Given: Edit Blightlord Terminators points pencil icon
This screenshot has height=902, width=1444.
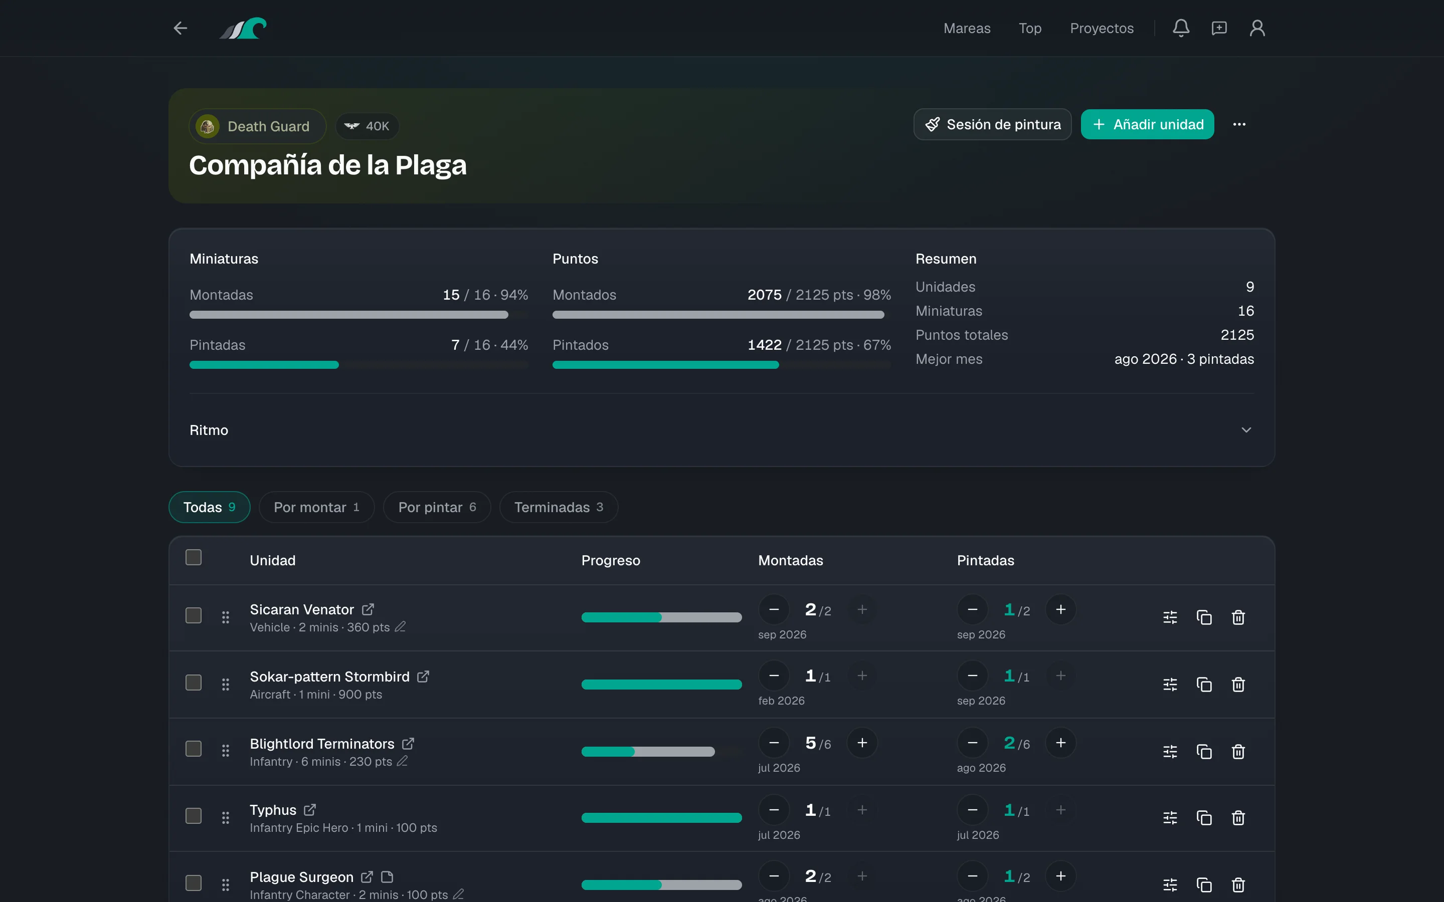Looking at the screenshot, I should [403, 761].
